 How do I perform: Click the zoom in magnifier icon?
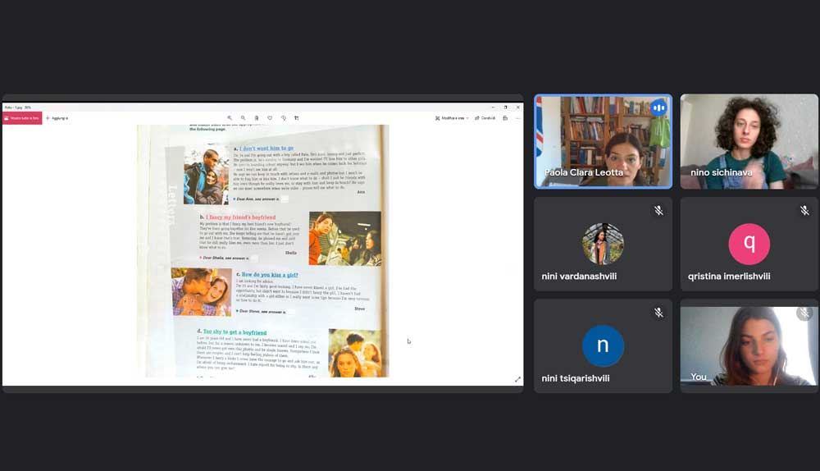(229, 118)
